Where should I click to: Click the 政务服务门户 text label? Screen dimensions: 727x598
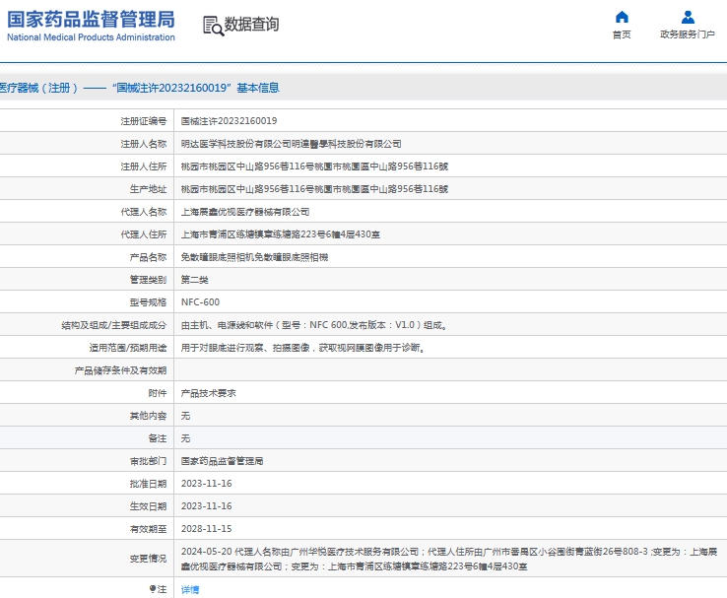pyautogui.click(x=688, y=34)
